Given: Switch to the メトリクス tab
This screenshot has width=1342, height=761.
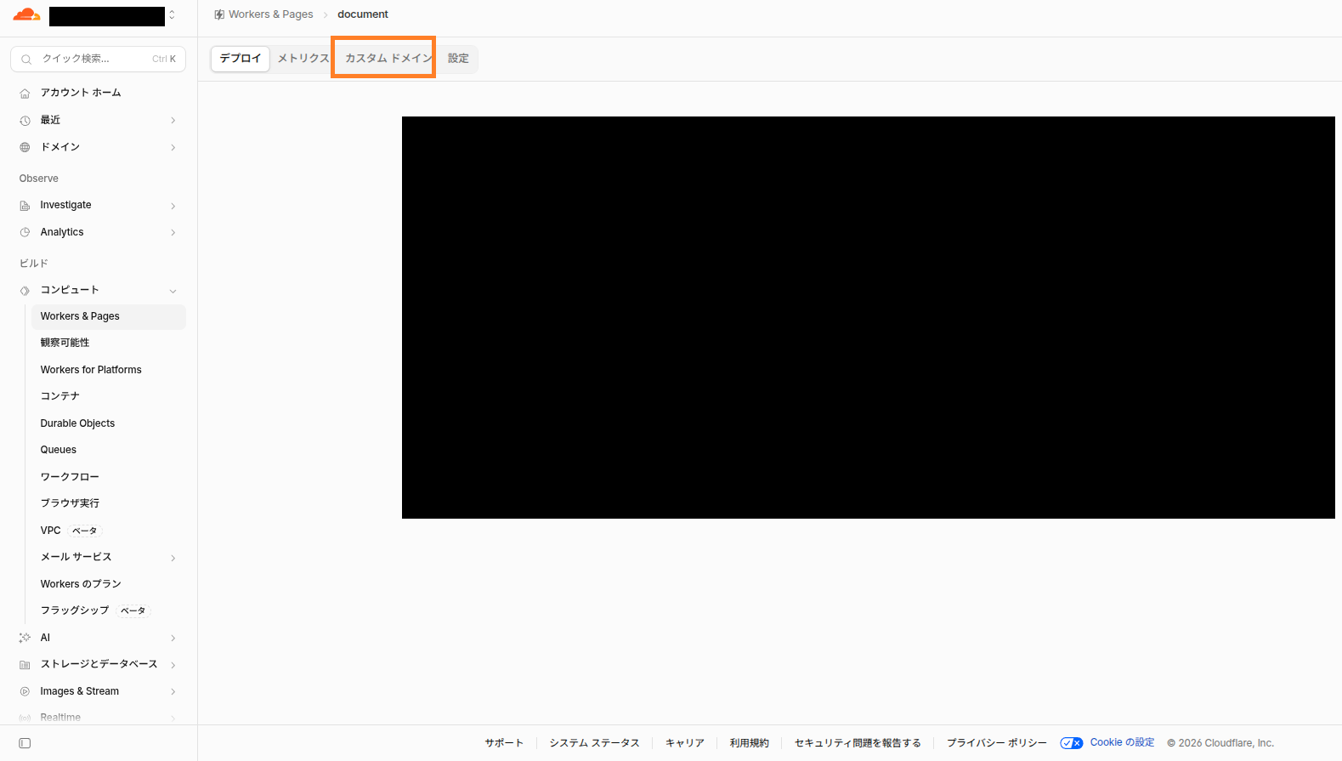Looking at the screenshot, I should click(303, 59).
